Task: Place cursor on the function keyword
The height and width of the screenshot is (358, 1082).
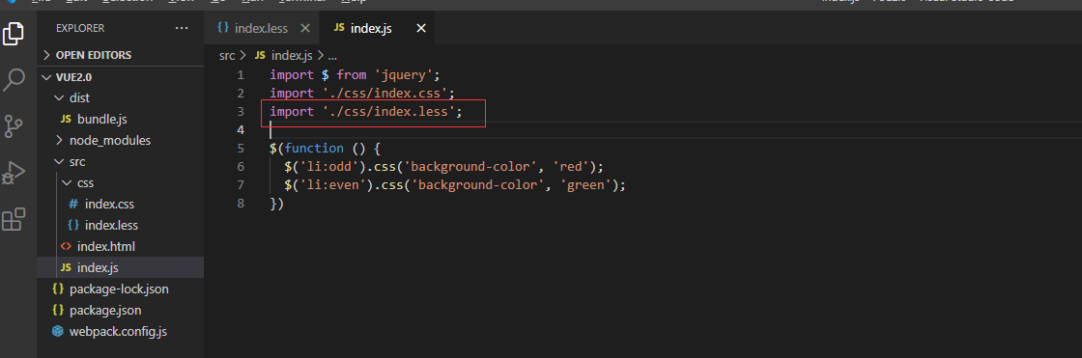Action: (314, 148)
